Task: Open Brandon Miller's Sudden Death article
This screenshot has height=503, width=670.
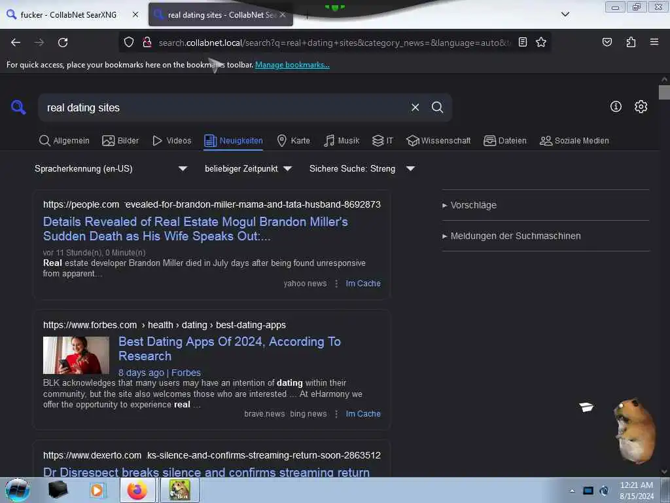Action: click(x=196, y=229)
